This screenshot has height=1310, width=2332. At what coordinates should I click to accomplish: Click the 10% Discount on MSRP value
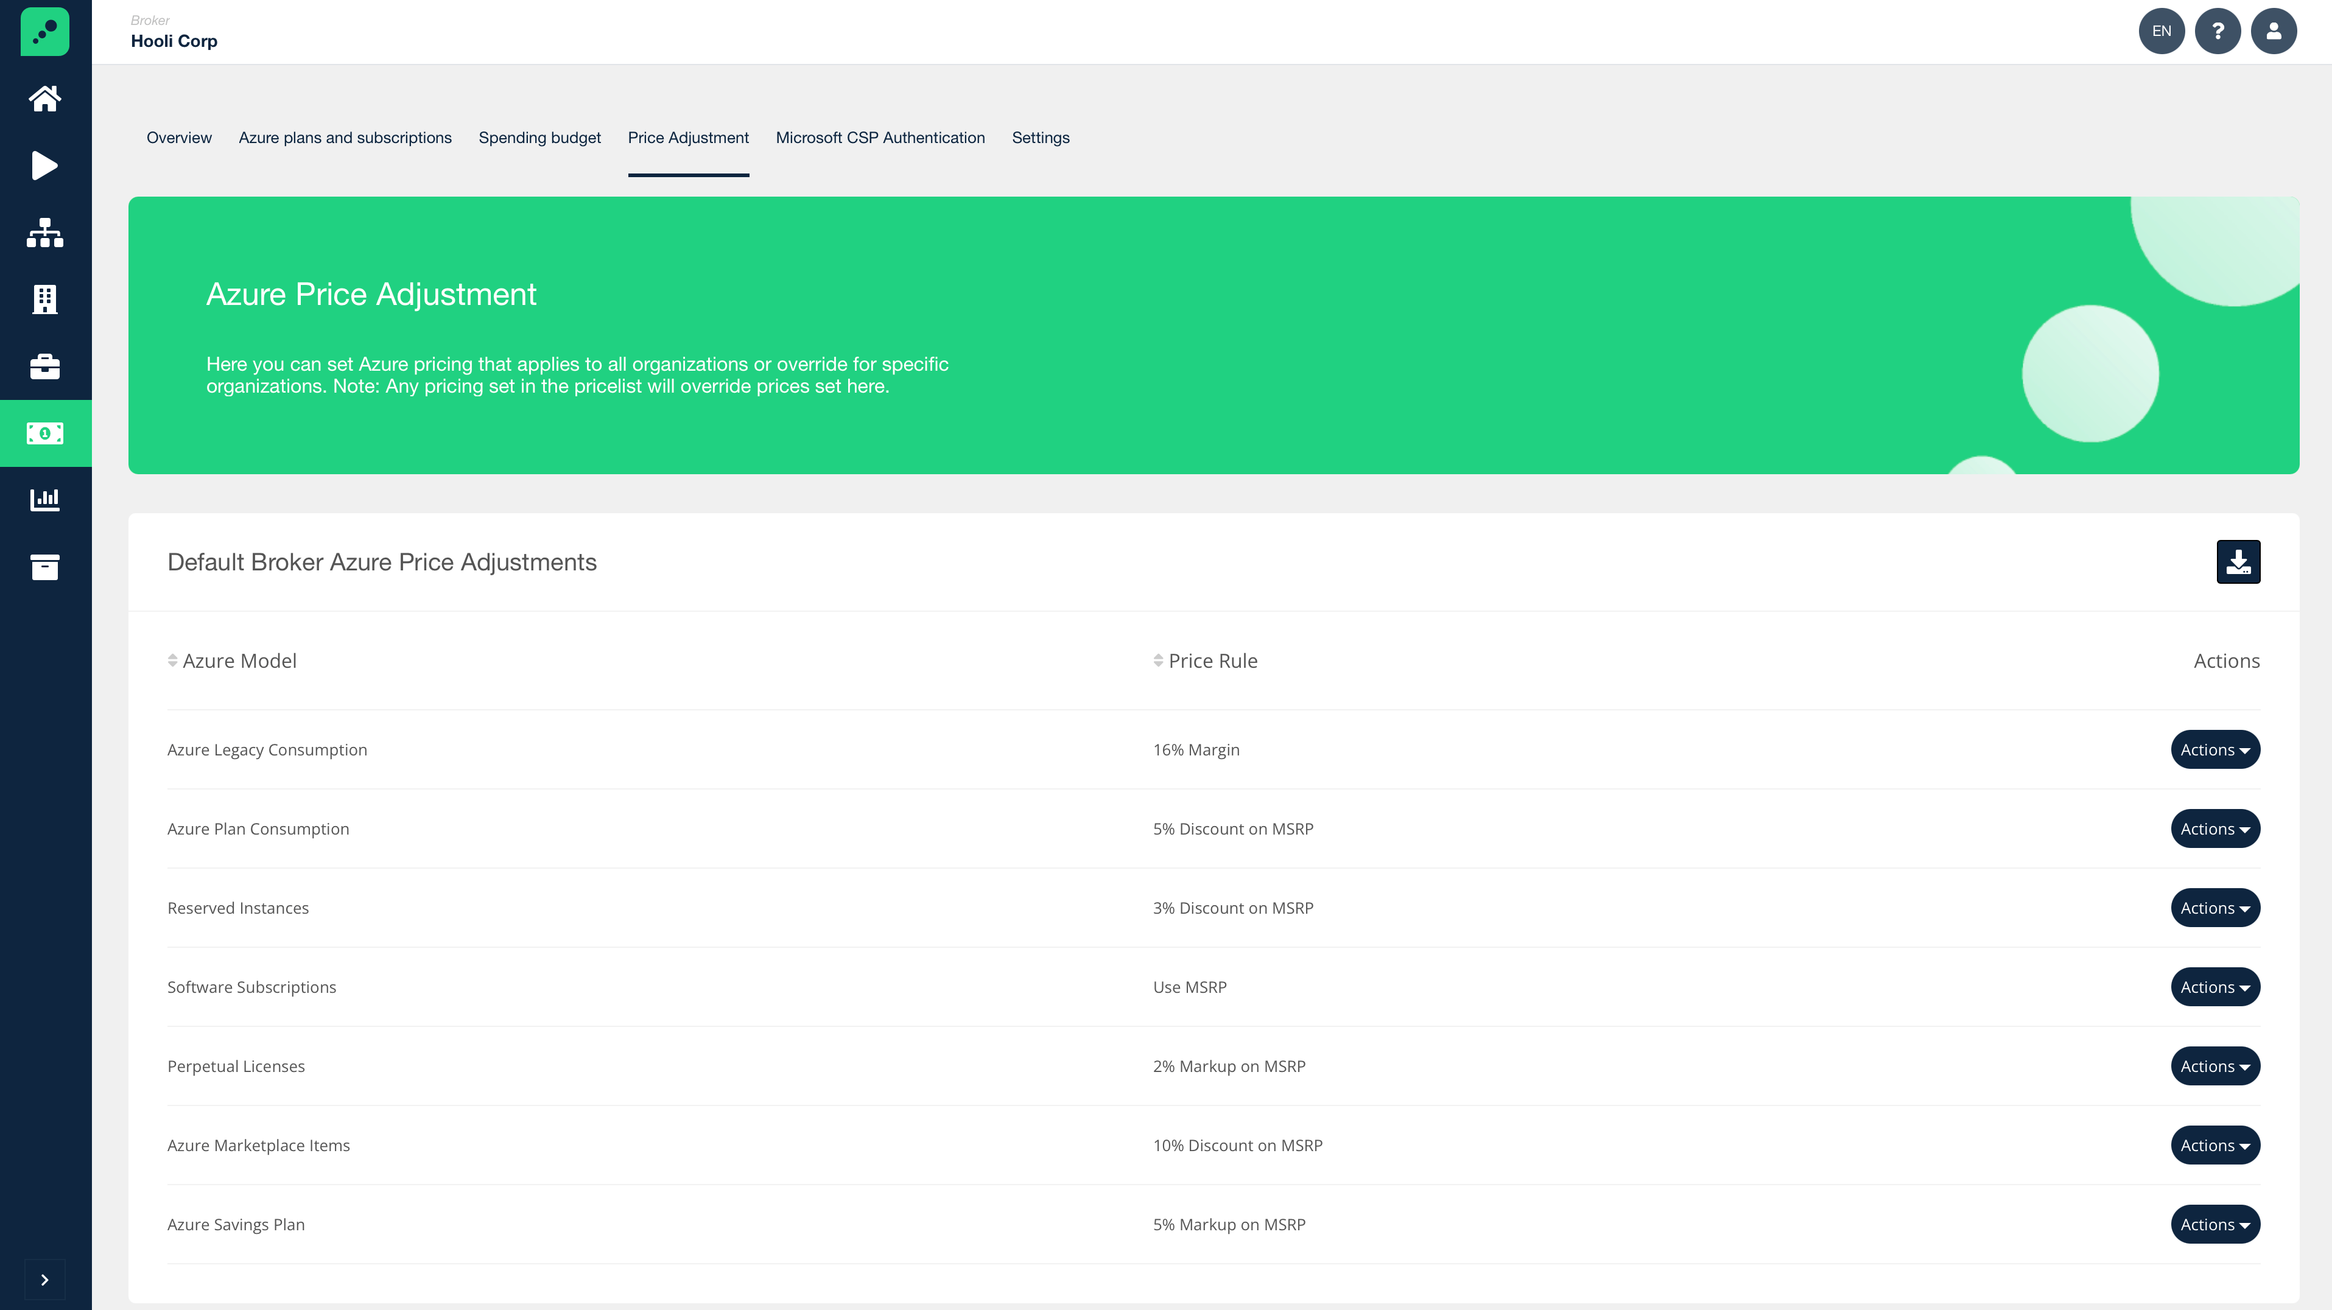click(1237, 1145)
